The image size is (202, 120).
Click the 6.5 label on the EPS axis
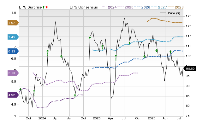click(x=14, y=59)
